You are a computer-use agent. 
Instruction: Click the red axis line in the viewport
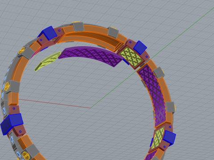[54, 103]
